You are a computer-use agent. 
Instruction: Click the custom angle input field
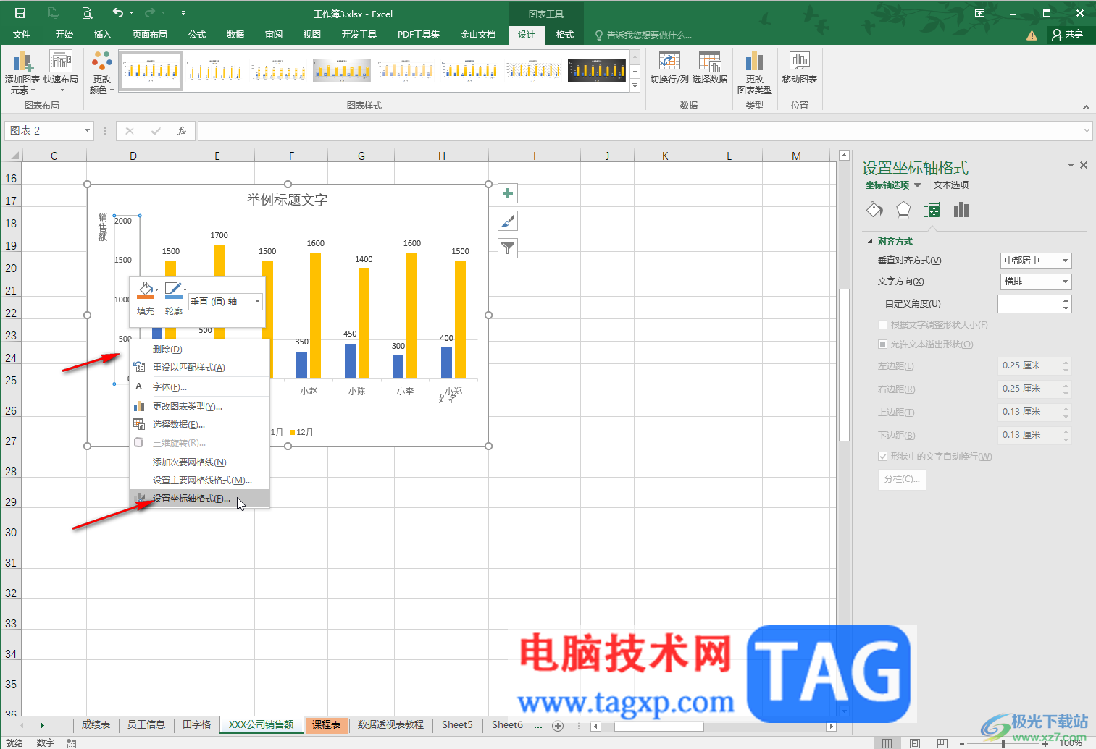click(x=1029, y=304)
